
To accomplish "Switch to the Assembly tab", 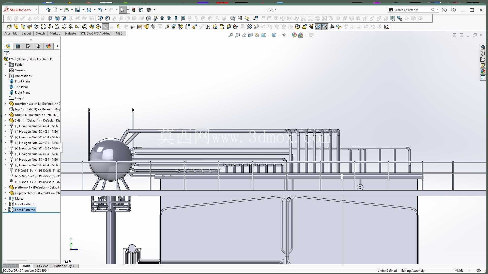I will tap(11, 33).
